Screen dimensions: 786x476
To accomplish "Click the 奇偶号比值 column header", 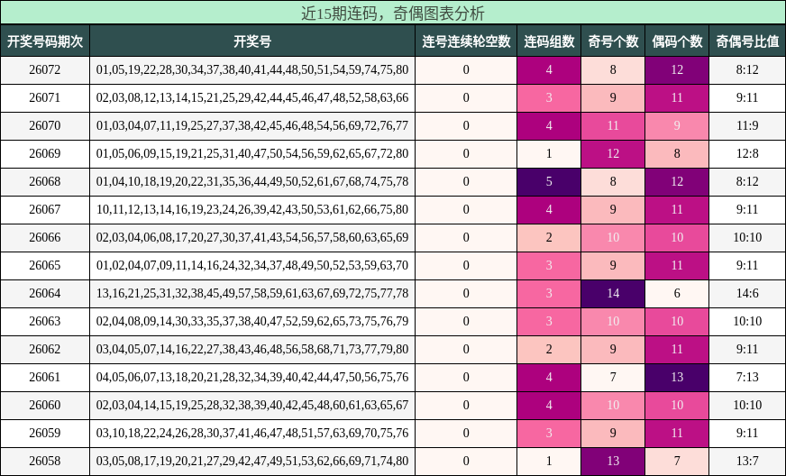I will tap(747, 41).
